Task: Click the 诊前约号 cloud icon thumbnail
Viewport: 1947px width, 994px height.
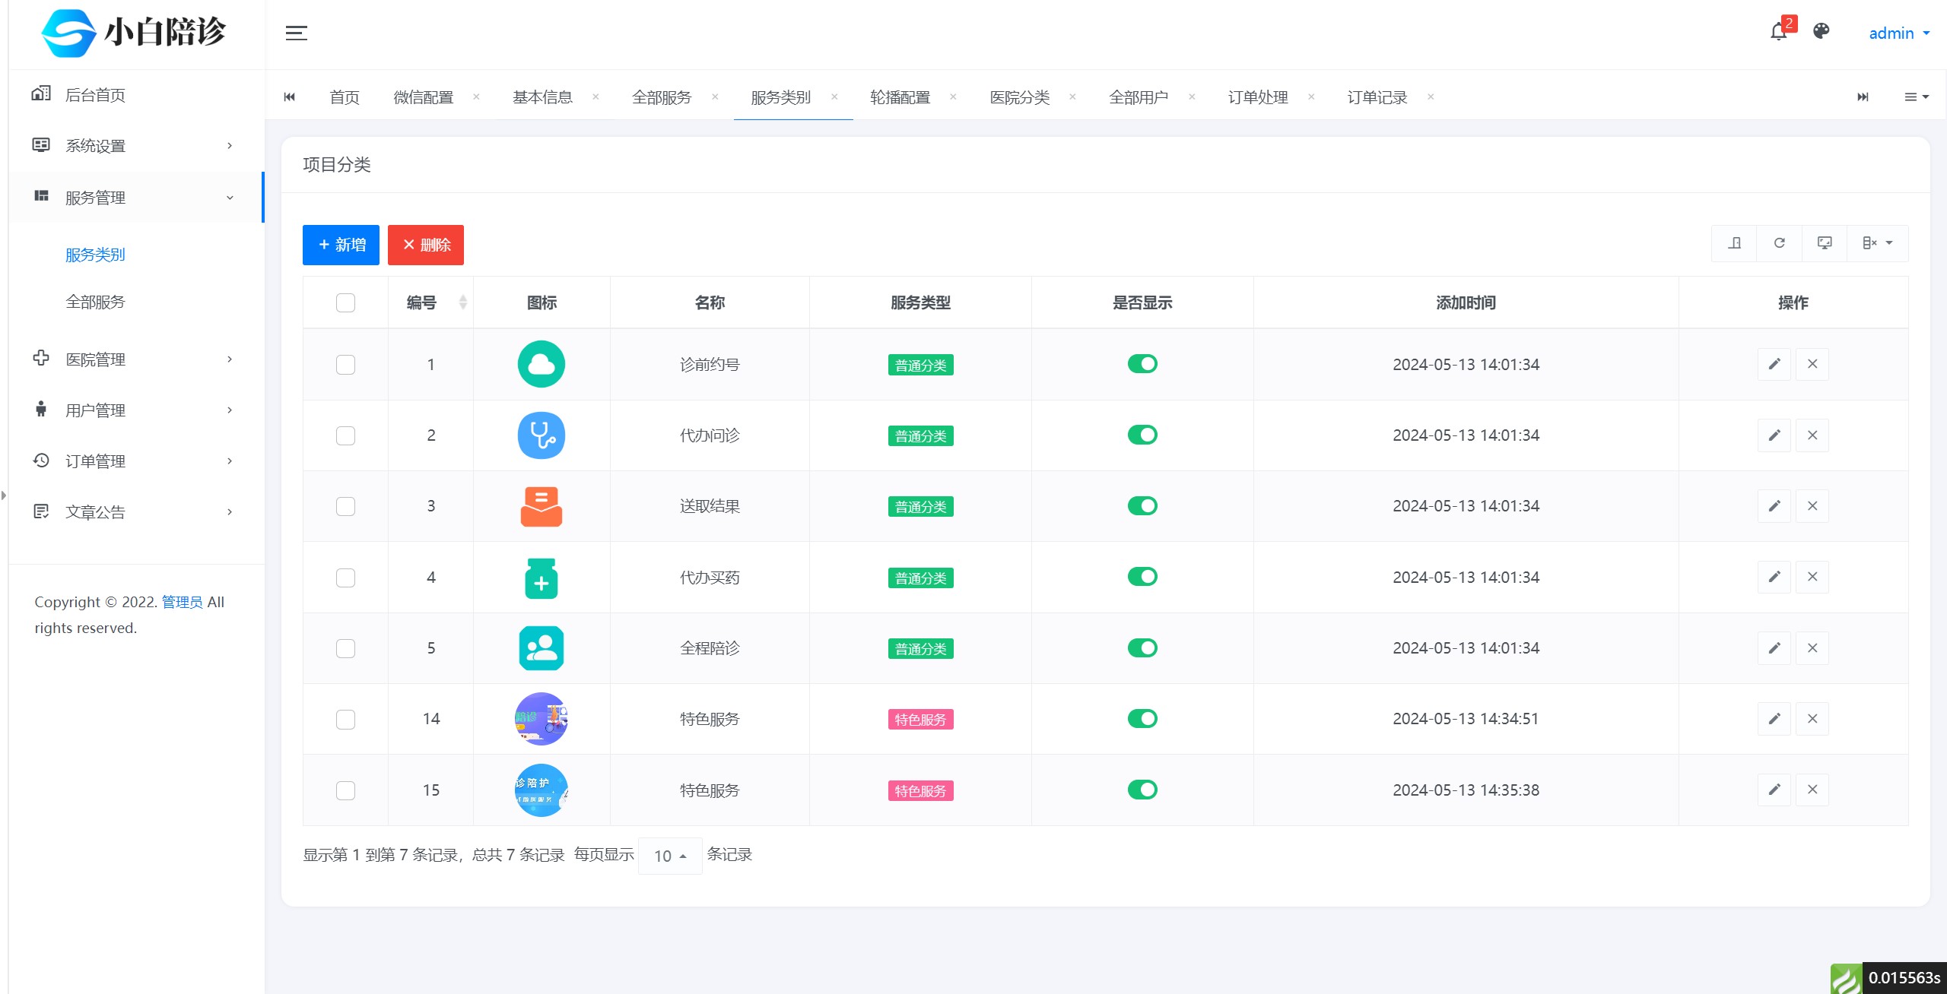Action: (542, 364)
